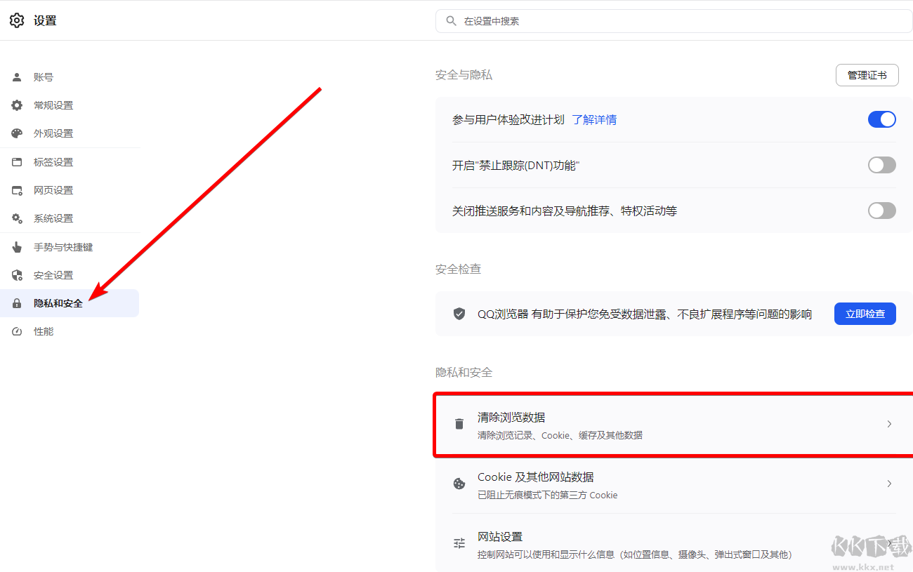
Task: Click the shield icon in 安全检查 section
Action: 459,314
